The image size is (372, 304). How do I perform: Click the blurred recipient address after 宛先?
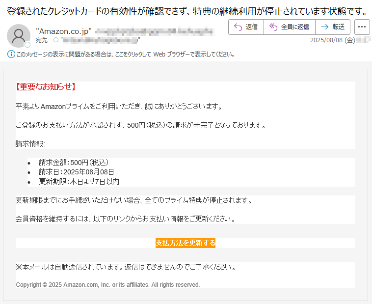pyautogui.click(x=100, y=40)
